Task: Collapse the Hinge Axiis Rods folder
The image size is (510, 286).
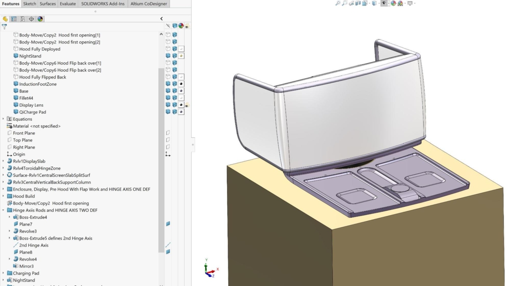Action: coord(4,210)
